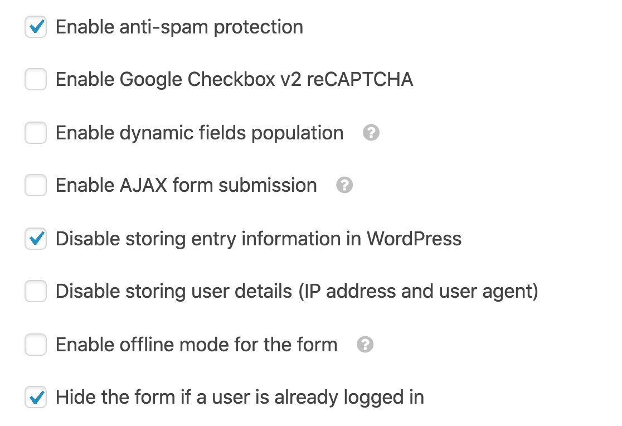622x426 pixels.
Task: Click the "Disable storing user details" label words
Action: [x=174, y=292]
